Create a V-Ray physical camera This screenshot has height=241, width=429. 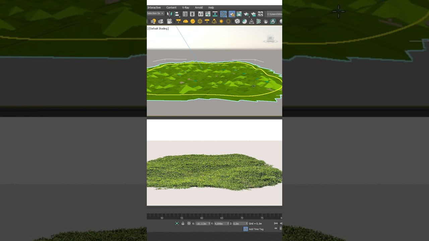coord(170,21)
